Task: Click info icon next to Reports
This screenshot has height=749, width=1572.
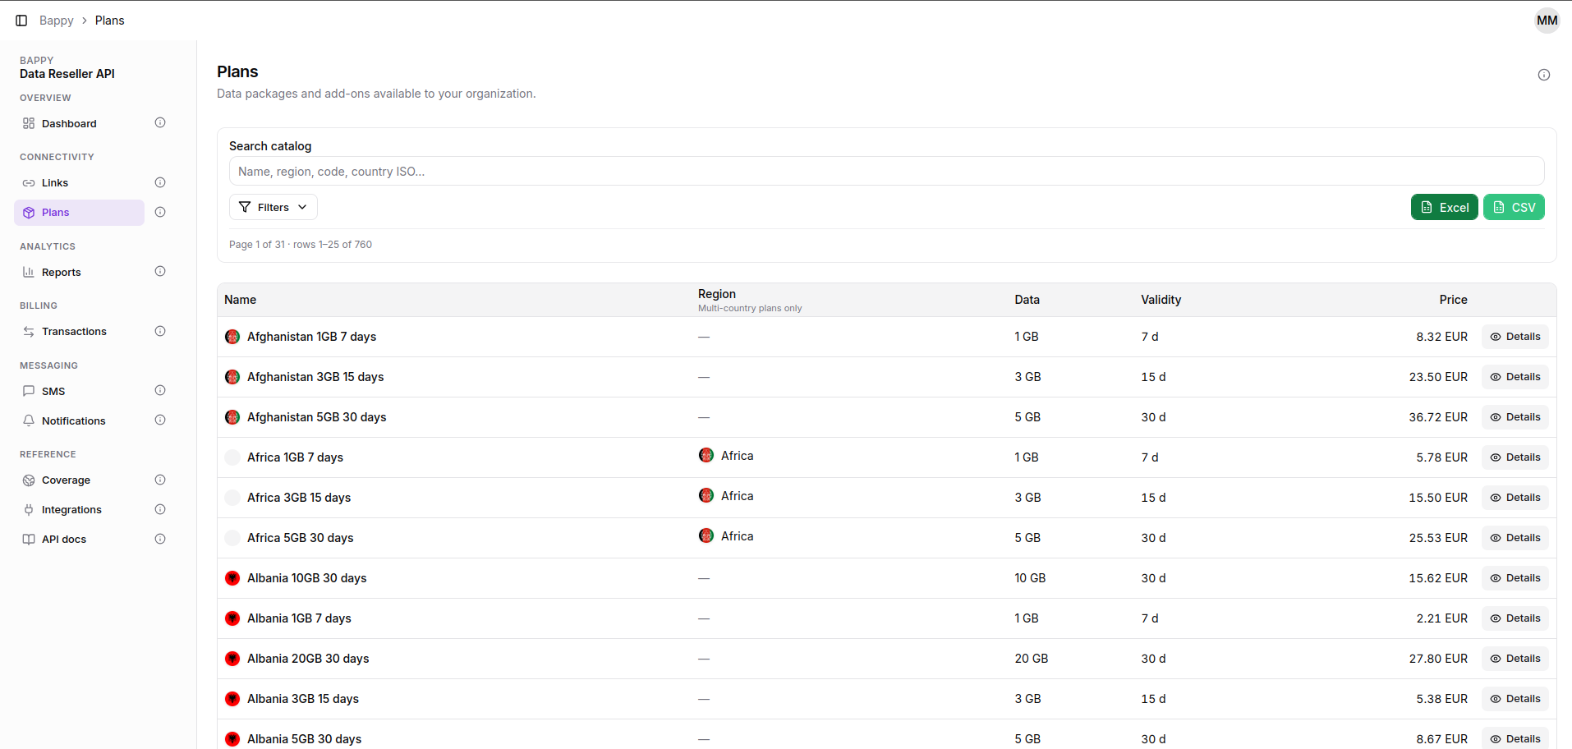Action: (160, 272)
